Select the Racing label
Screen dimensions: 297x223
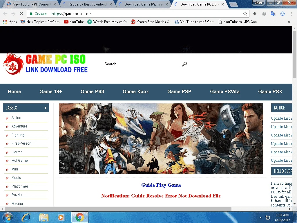click(17, 204)
